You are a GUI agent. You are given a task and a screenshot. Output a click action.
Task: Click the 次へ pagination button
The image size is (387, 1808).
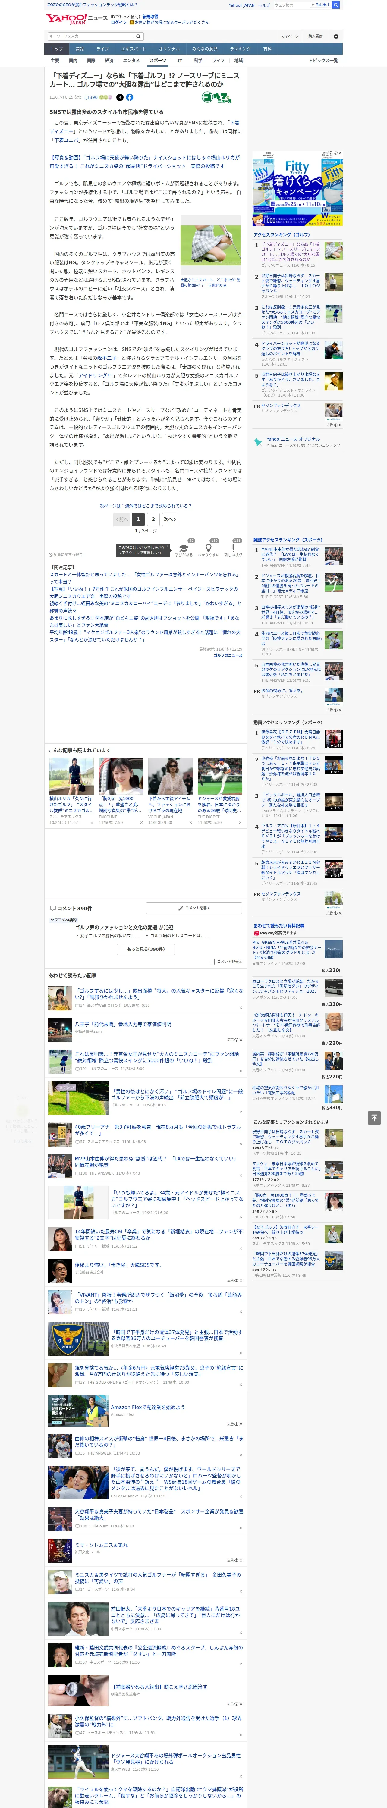pyautogui.click(x=170, y=519)
